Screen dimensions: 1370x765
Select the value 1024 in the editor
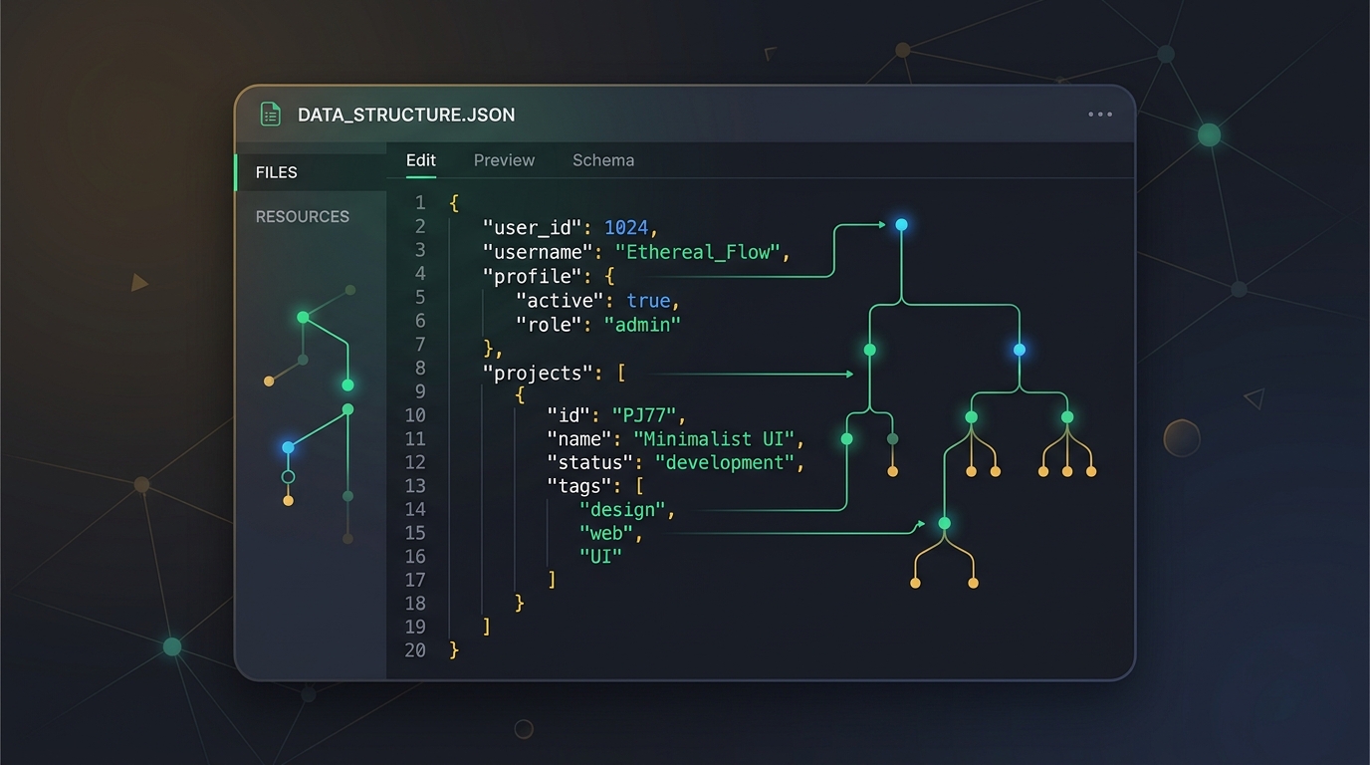[x=626, y=228]
